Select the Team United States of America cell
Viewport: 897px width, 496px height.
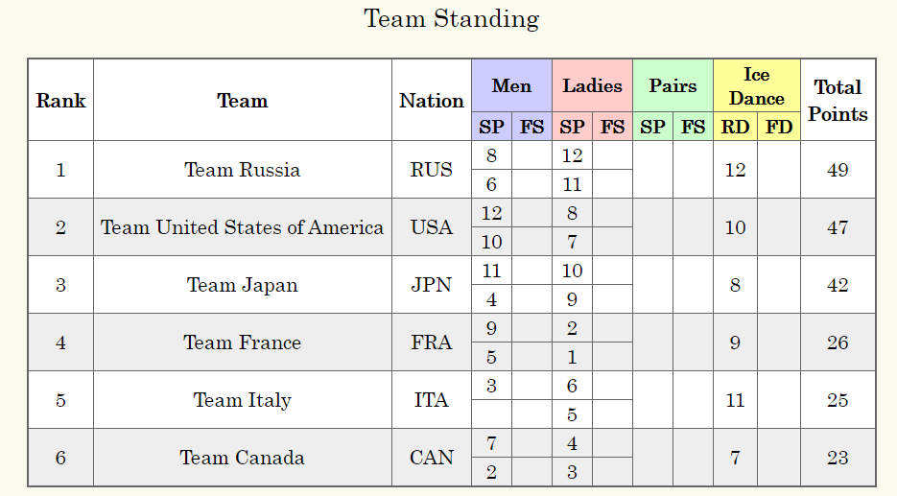click(242, 227)
